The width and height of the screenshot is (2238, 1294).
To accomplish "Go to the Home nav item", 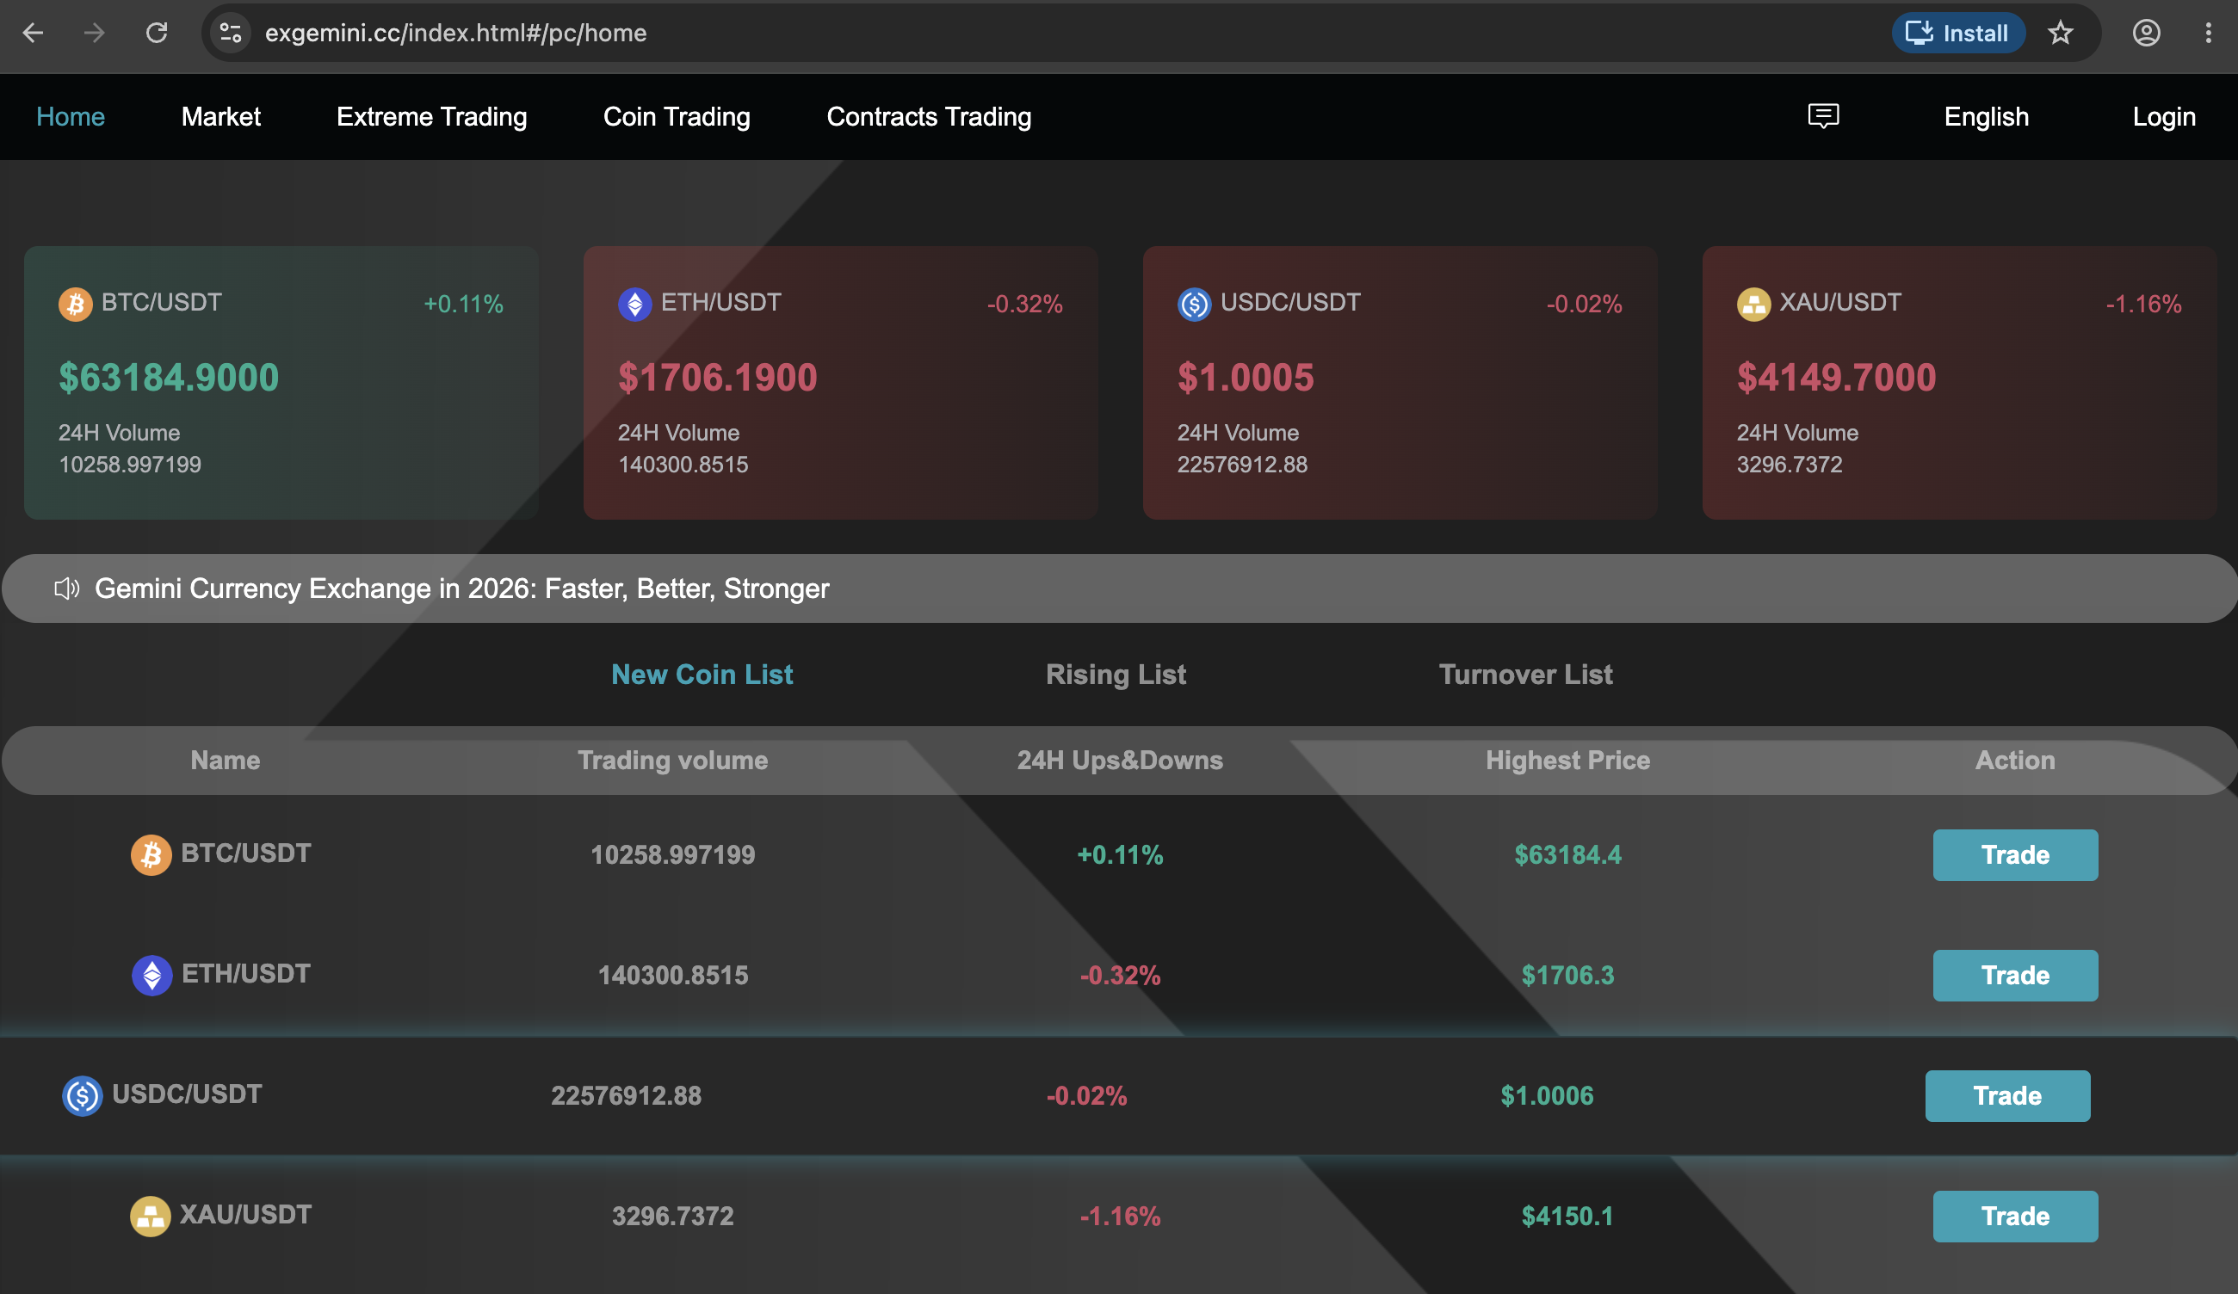I will point(71,116).
